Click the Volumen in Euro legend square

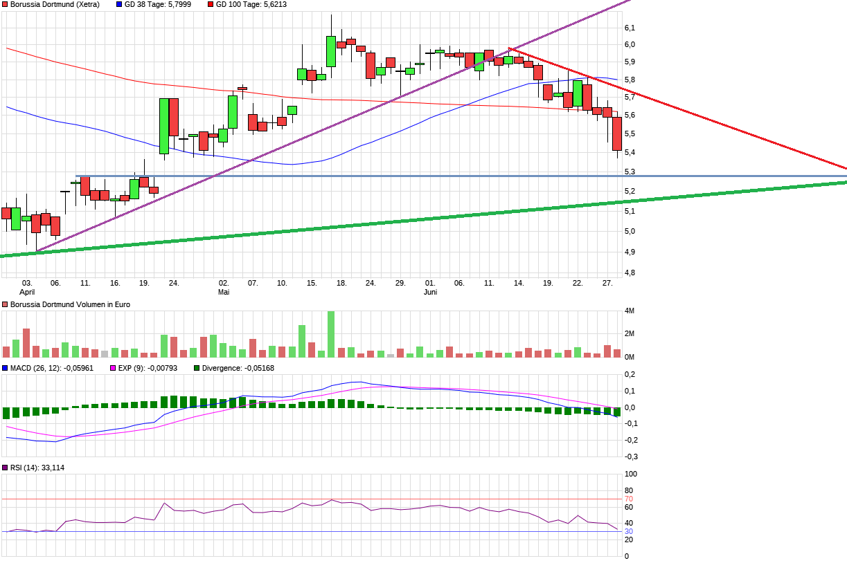click(5, 304)
